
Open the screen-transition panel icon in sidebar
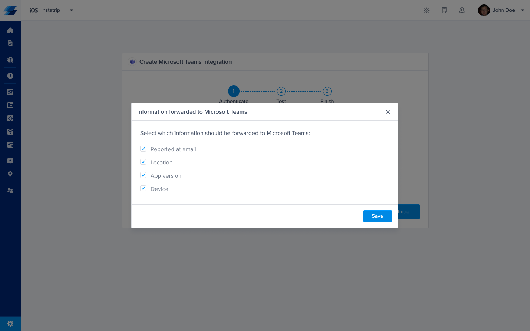[10, 105]
